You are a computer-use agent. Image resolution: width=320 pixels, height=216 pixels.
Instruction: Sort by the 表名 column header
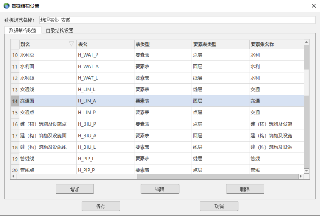click(105, 44)
